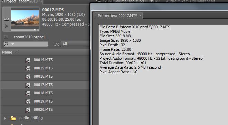Click the Properties panel grip handle
The width and height of the screenshot is (228, 125).
[x=95, y=15]
